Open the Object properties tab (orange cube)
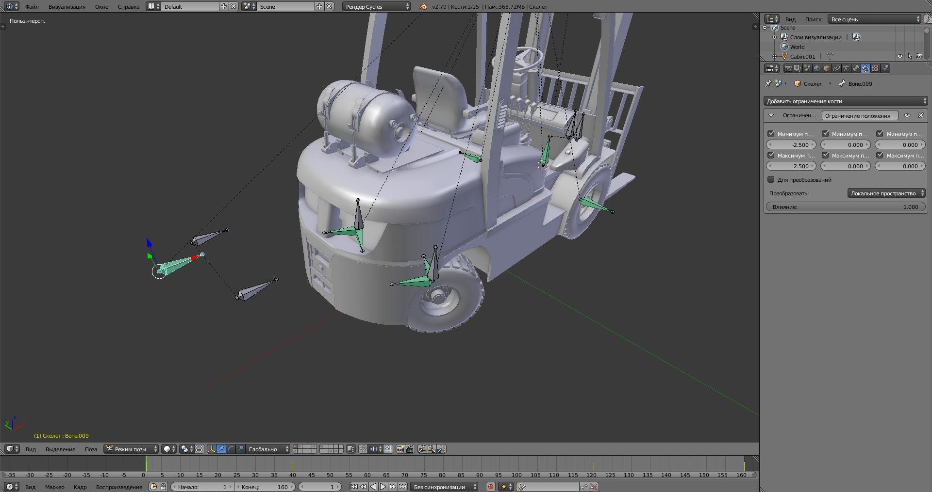This screenshot has width=932, height=492. tap(827, 68)
